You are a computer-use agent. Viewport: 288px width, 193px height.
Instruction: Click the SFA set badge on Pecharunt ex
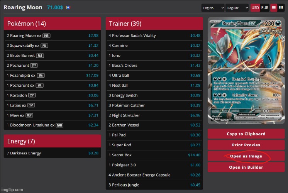[39, 85]
